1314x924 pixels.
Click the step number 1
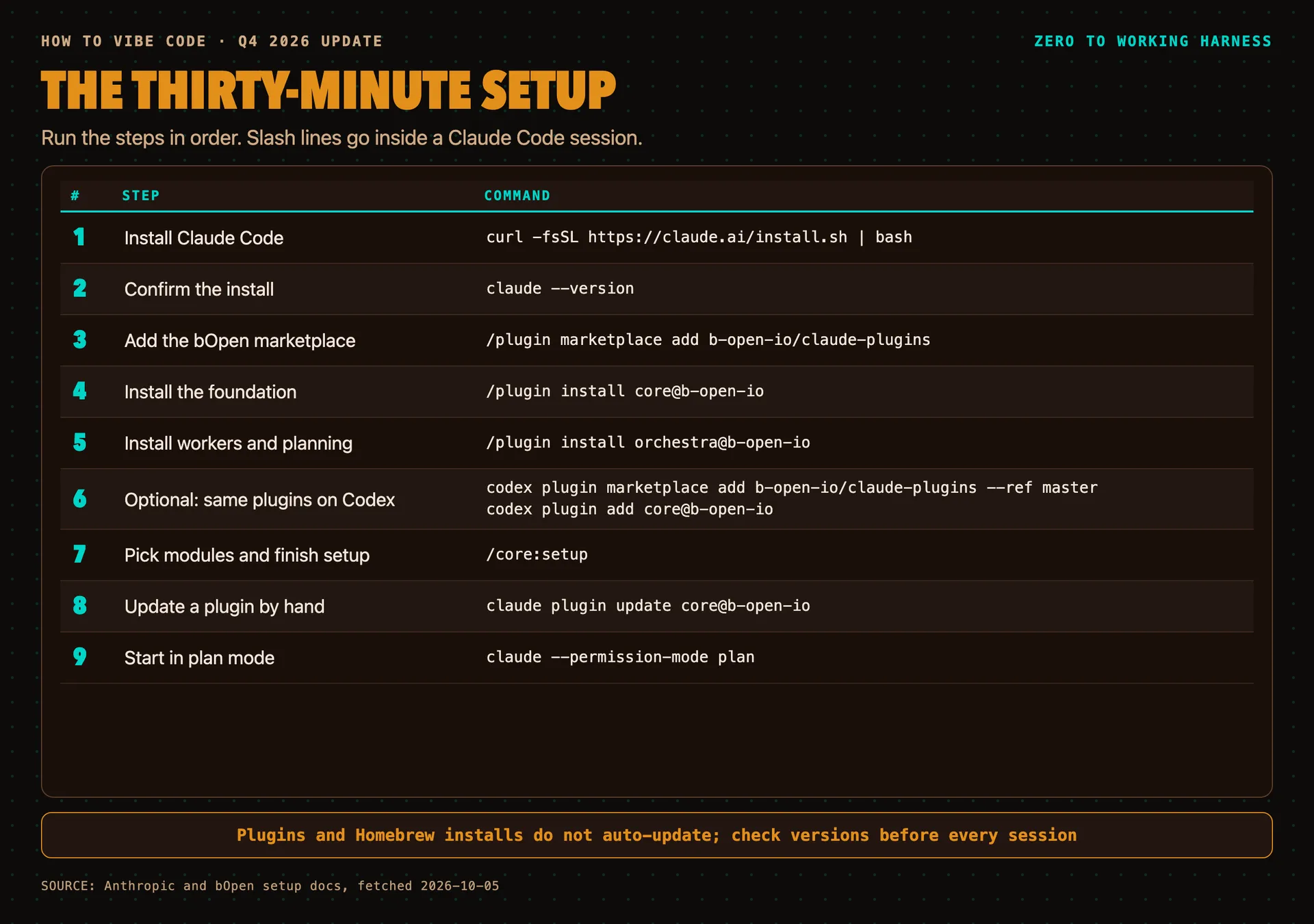[x=79, y=237]
